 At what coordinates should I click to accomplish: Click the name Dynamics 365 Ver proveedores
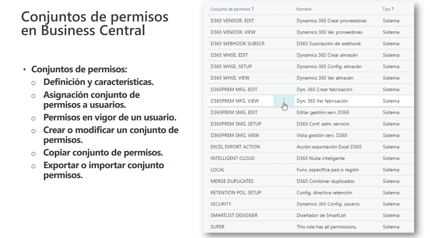(x=329, y=32)
